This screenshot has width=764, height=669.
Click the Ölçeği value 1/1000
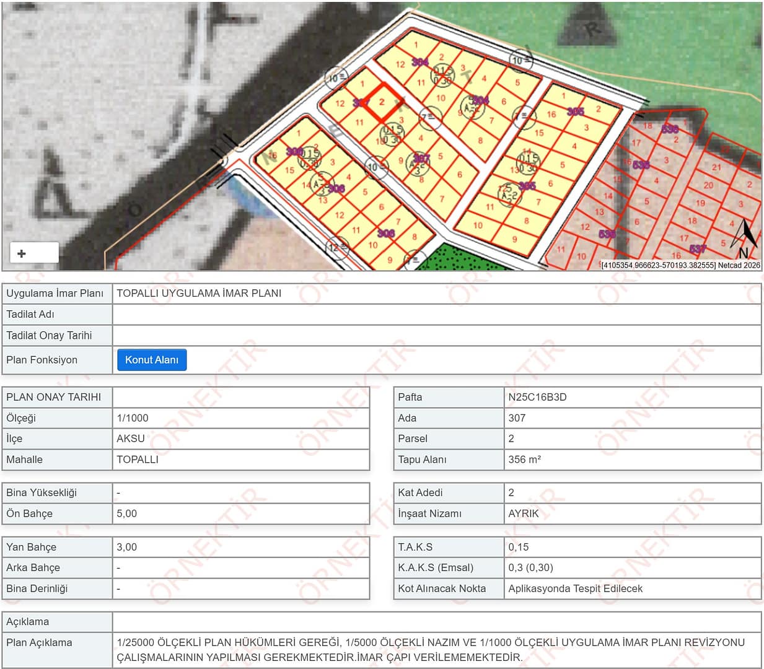[133, 418]
